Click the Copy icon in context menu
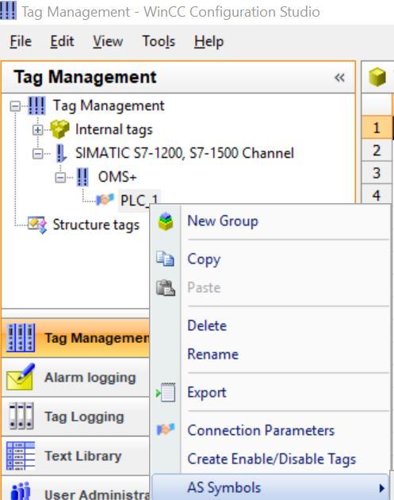 click(165, 259)
